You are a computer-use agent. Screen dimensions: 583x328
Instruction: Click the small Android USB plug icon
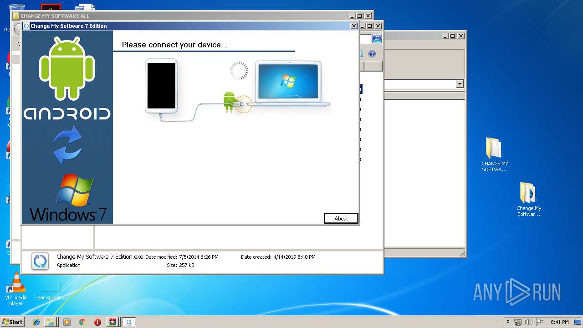click(x=230, y=102)
